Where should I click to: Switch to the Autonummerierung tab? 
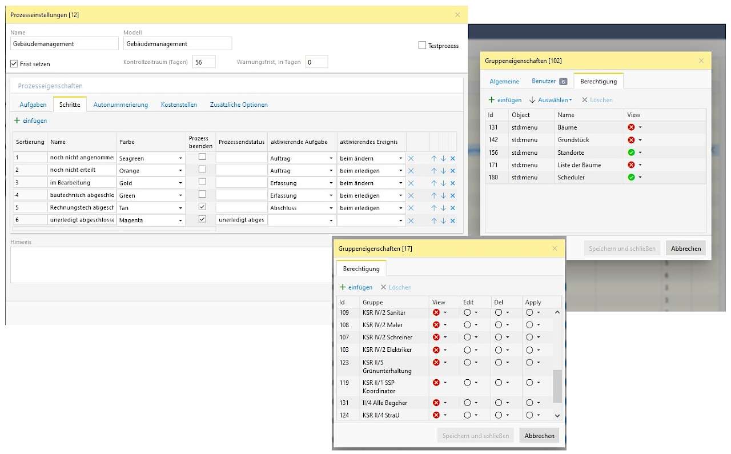[x=121, y=105]
